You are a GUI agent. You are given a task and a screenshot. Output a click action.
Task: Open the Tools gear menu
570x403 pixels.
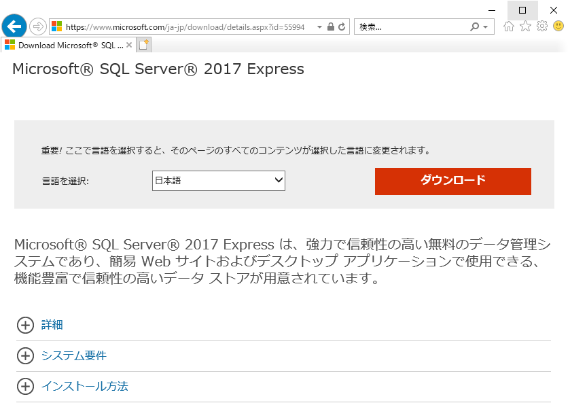(542, 27)
